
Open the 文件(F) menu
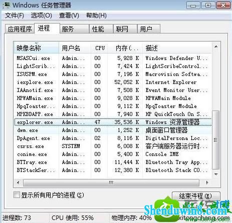[15, 15]
